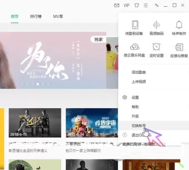Open 音频转码 waveform icon
The image size is (189, 170).
pos(157,25)
